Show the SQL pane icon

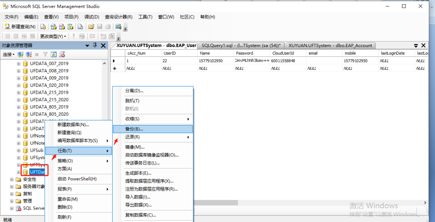pyautogui.click(x=24, y=36)
